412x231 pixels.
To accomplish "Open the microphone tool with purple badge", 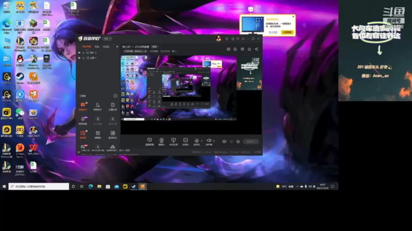I will (x=83, y=121).
